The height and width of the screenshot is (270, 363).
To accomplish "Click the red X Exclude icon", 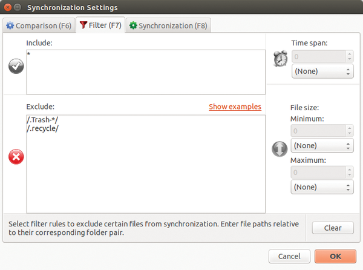I will (16, 157).
